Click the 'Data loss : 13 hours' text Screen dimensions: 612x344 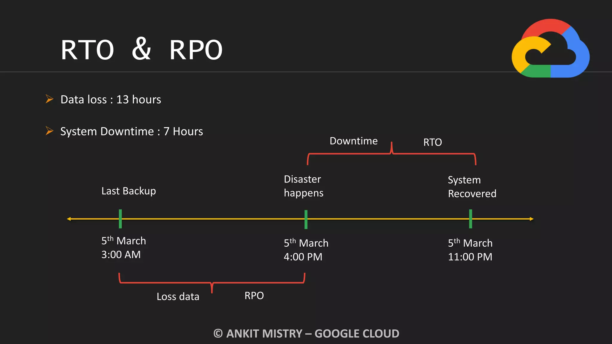coord(111,99)
